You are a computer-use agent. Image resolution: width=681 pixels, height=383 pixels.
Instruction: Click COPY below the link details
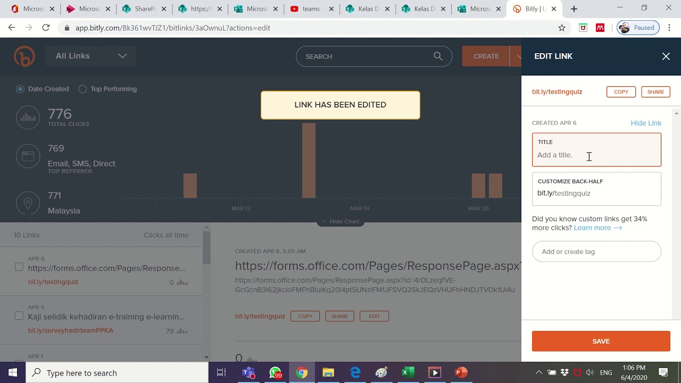(x=305, y=316)
